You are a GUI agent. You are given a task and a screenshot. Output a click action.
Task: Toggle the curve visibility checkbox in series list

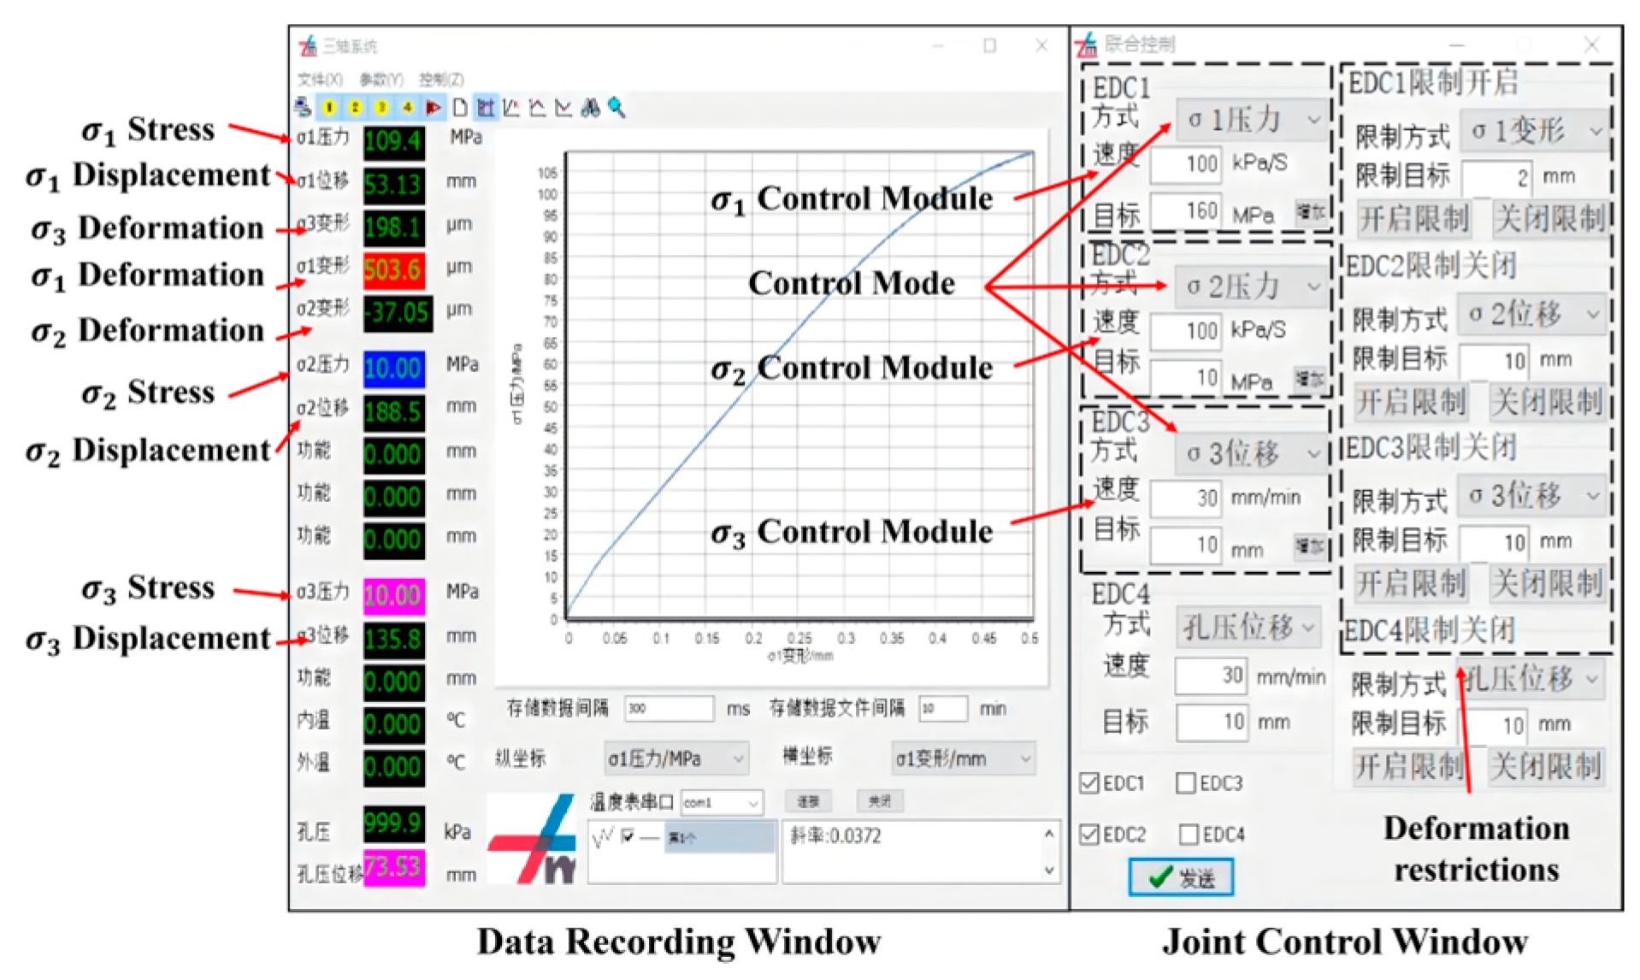pos(628,836)
